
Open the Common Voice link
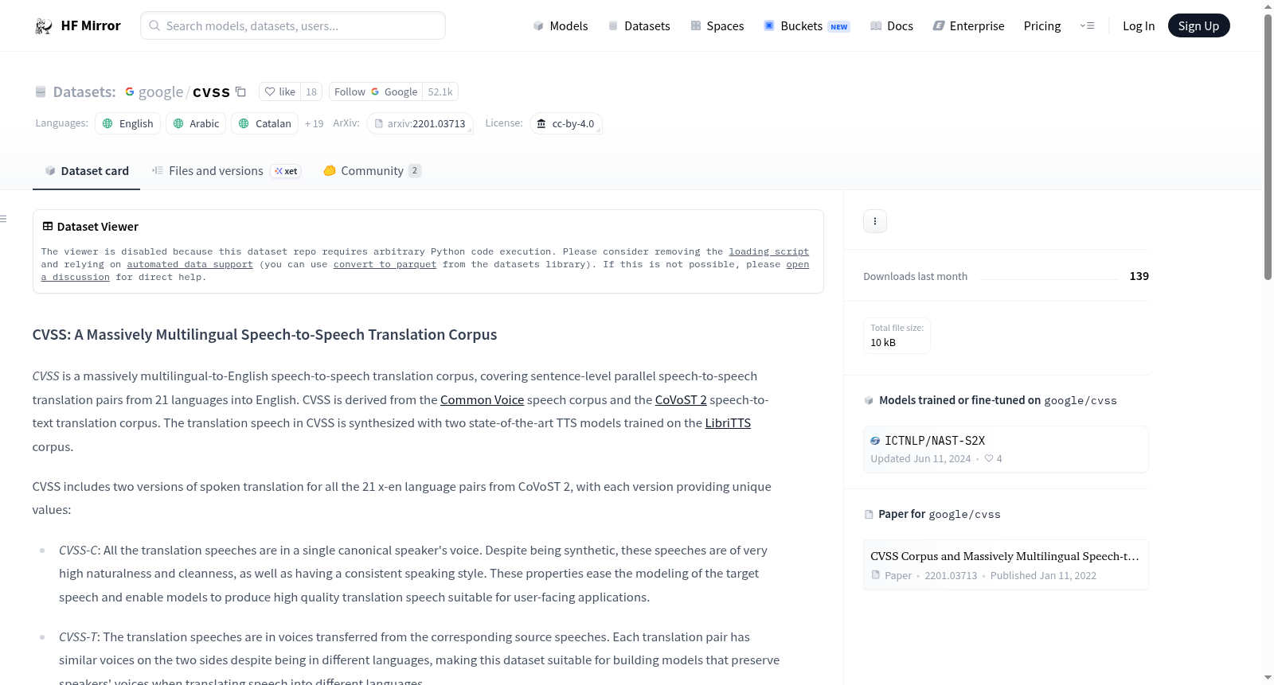click(483, 399)
